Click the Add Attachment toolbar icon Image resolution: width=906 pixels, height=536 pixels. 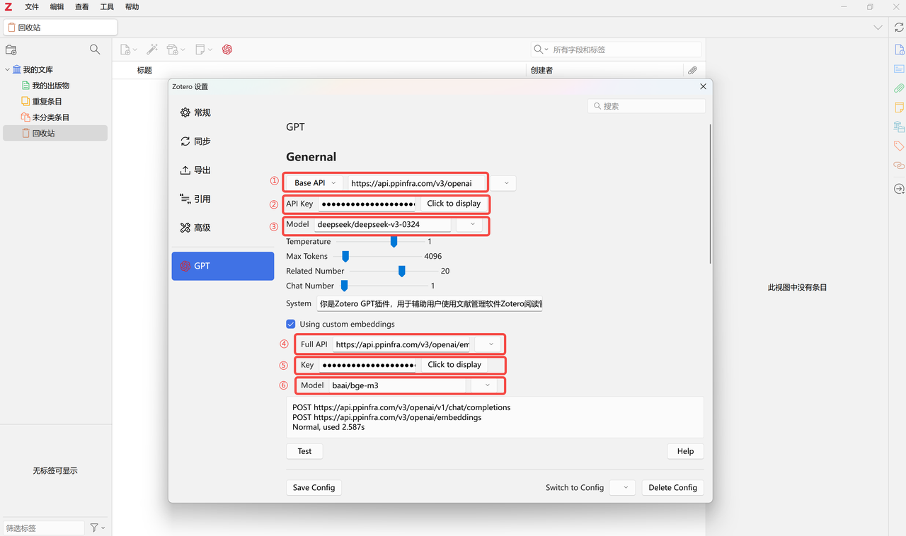click(172, 49)
